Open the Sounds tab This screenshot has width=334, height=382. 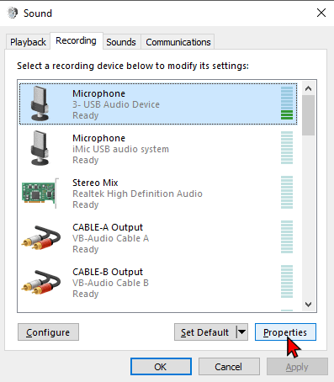click(x=121, y=42)
